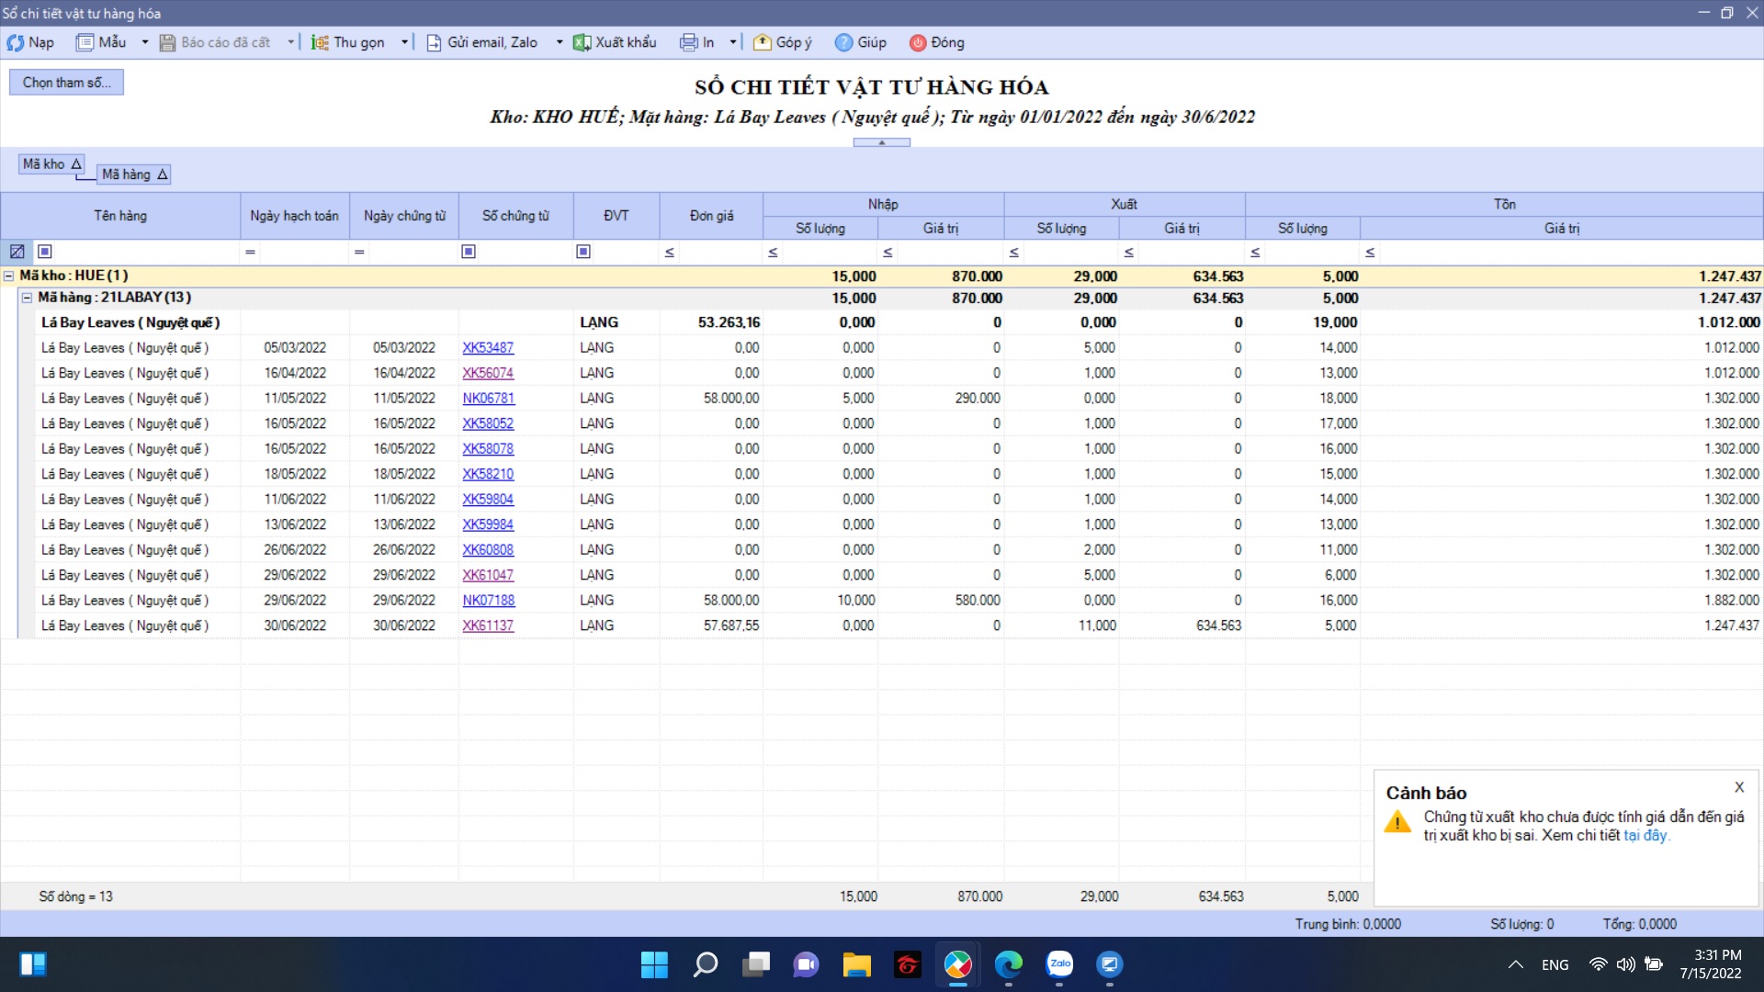Toggle the Tên hàng filter operator box
The height and width of the screenshot is (992, 1764).
click(45, 252)
